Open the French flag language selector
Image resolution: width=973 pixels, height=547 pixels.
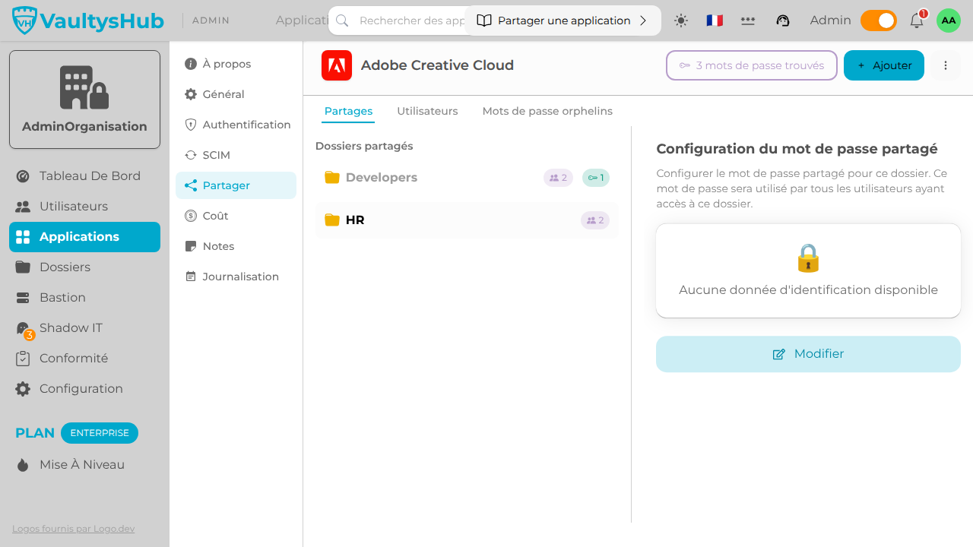715,21
